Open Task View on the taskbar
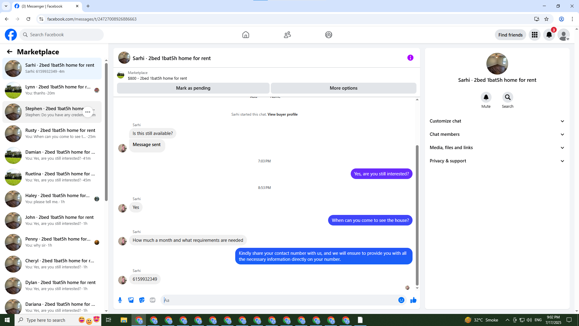Viewport: 579px width, 326px height. [x=109, y=320]
